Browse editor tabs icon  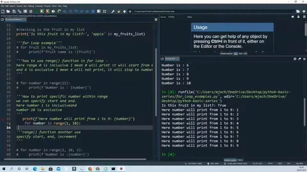click(x=2, y=20)
